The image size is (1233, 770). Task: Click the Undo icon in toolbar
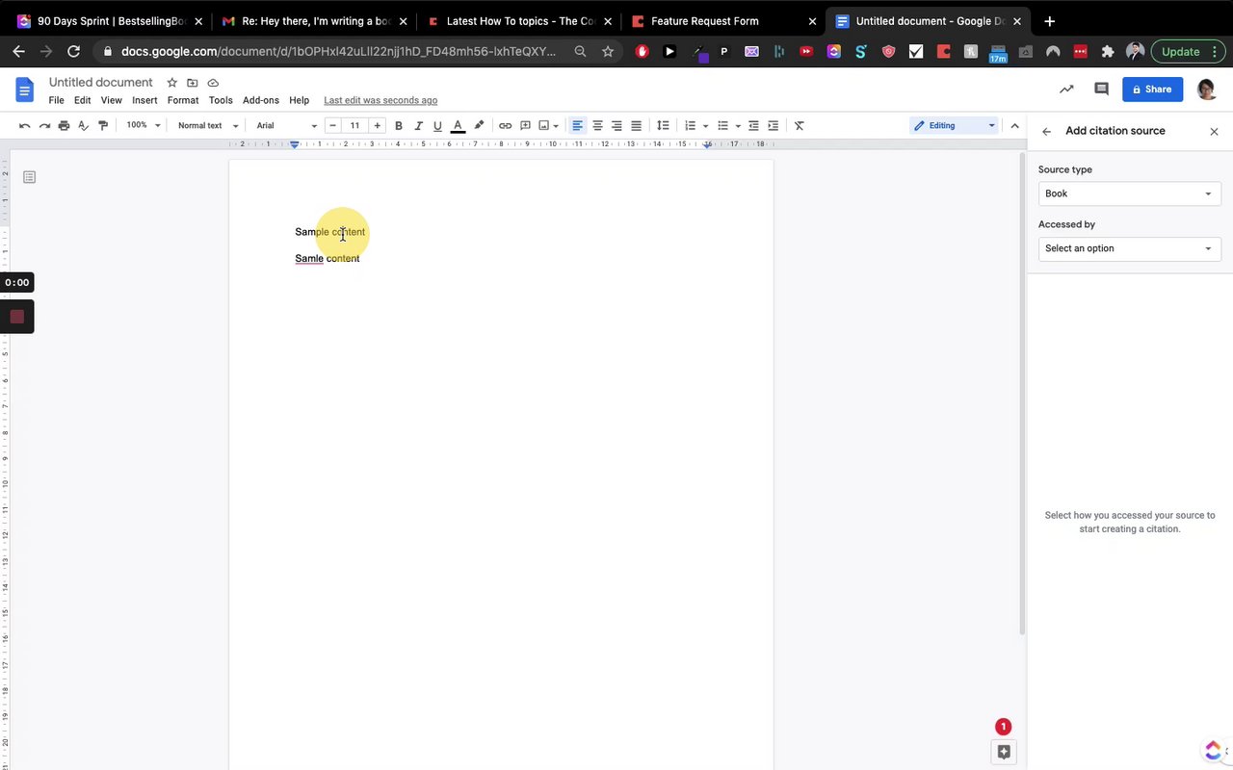[25, 125]
